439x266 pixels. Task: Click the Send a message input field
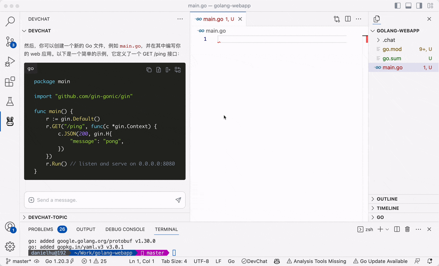pos(101,200)
